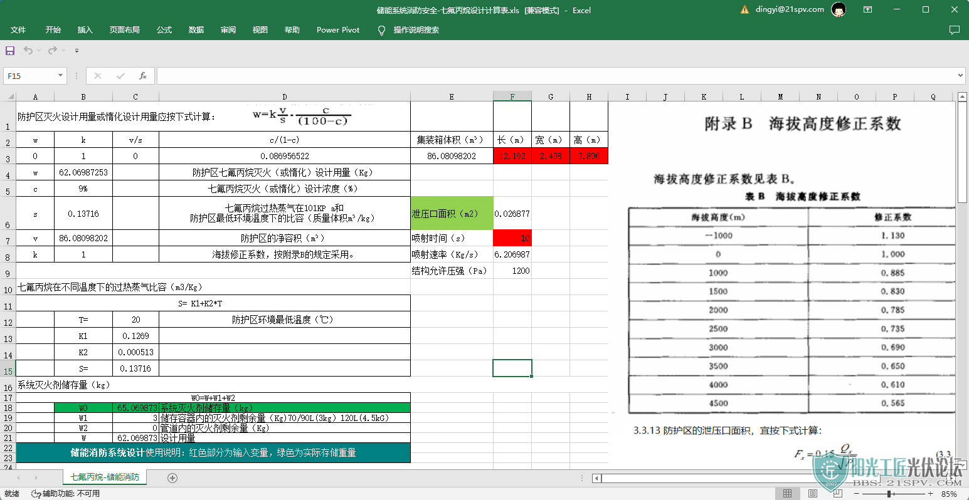Open the comments pane icon
969x500 pixels.
(954, 29)
